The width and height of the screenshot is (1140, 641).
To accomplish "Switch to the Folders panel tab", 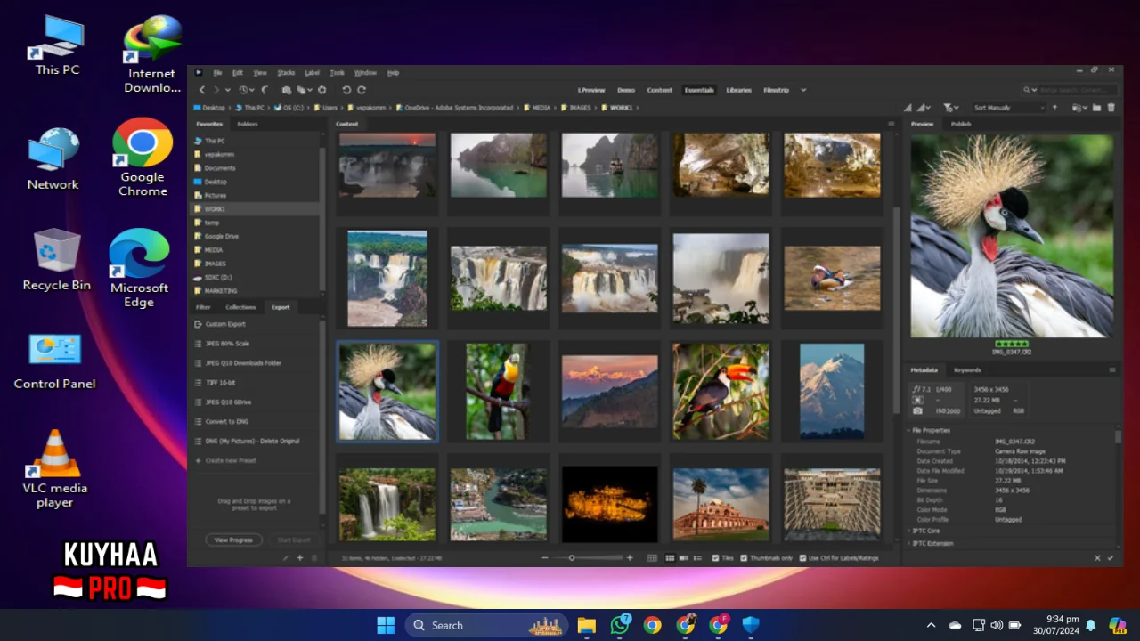I will coord(248,124).
